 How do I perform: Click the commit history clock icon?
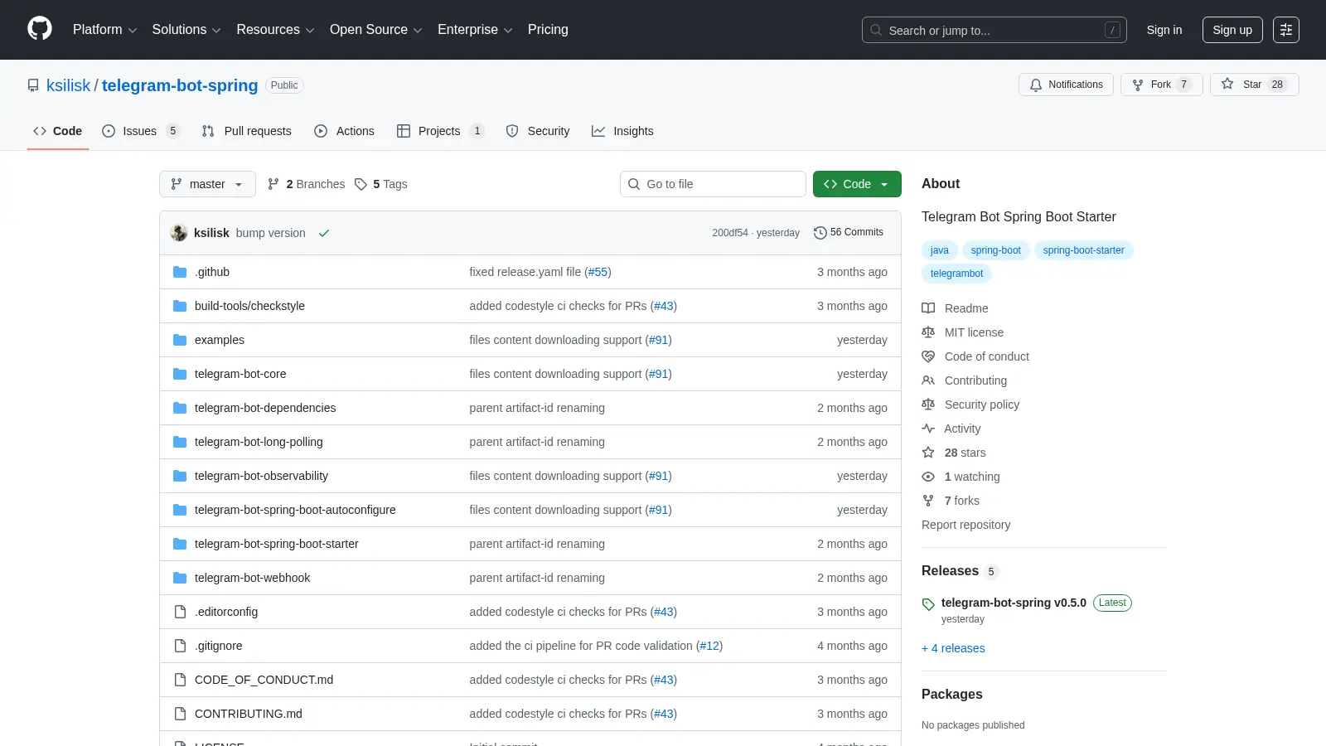(820, 233)
